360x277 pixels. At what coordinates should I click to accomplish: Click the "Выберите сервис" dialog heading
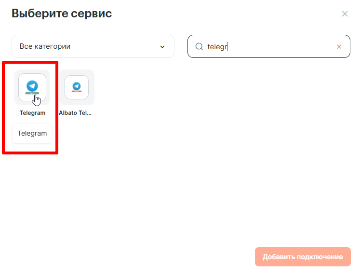click(x=62, y=14)
